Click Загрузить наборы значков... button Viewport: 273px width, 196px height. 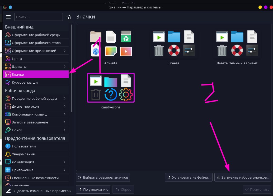243,177
